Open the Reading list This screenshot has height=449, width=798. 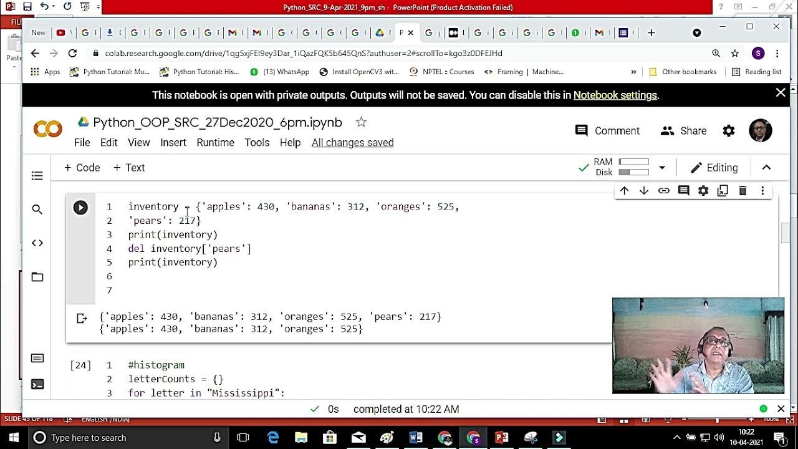[756, 72]
